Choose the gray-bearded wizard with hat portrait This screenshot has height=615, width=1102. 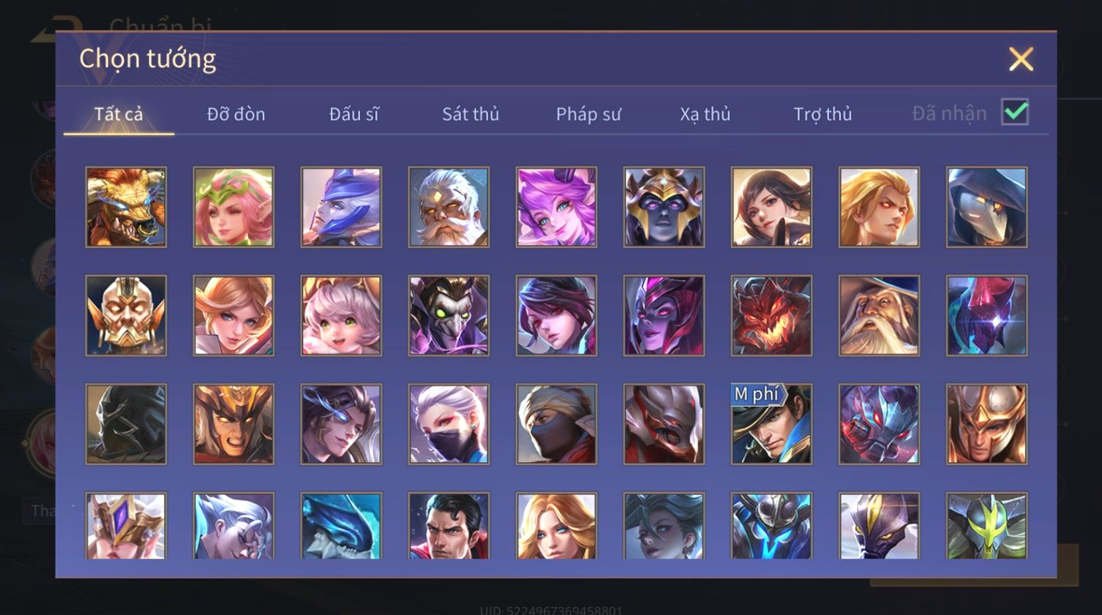pyautogui.click(x=879, y=315)
